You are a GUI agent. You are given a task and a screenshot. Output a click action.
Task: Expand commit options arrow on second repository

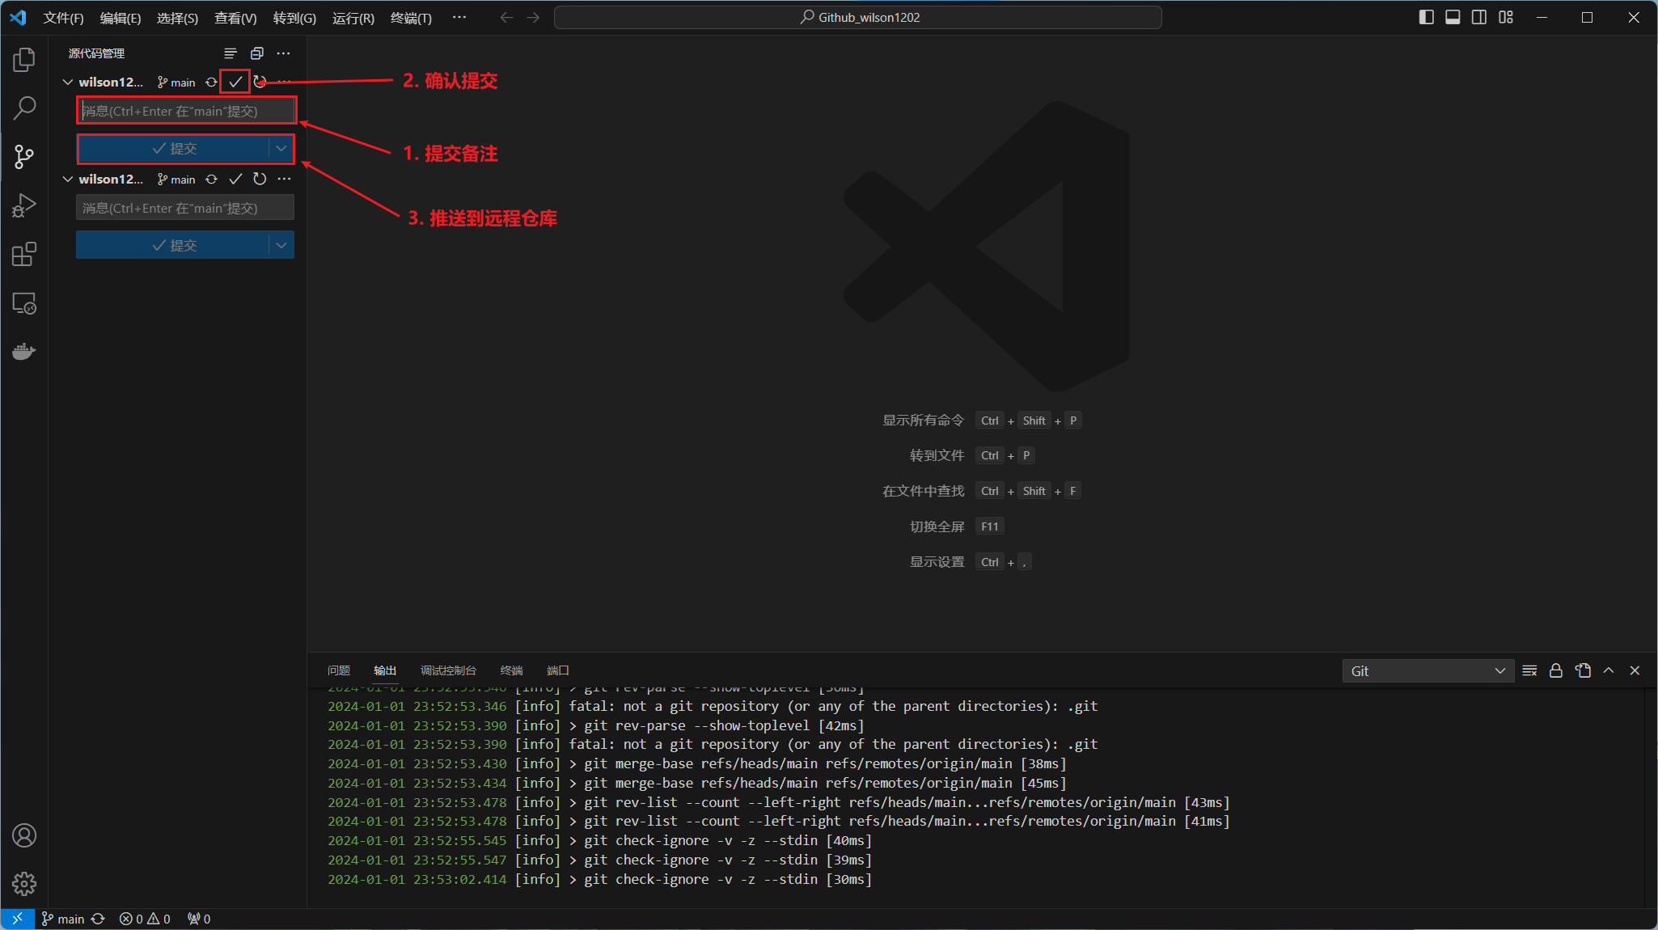click(281, 245)
